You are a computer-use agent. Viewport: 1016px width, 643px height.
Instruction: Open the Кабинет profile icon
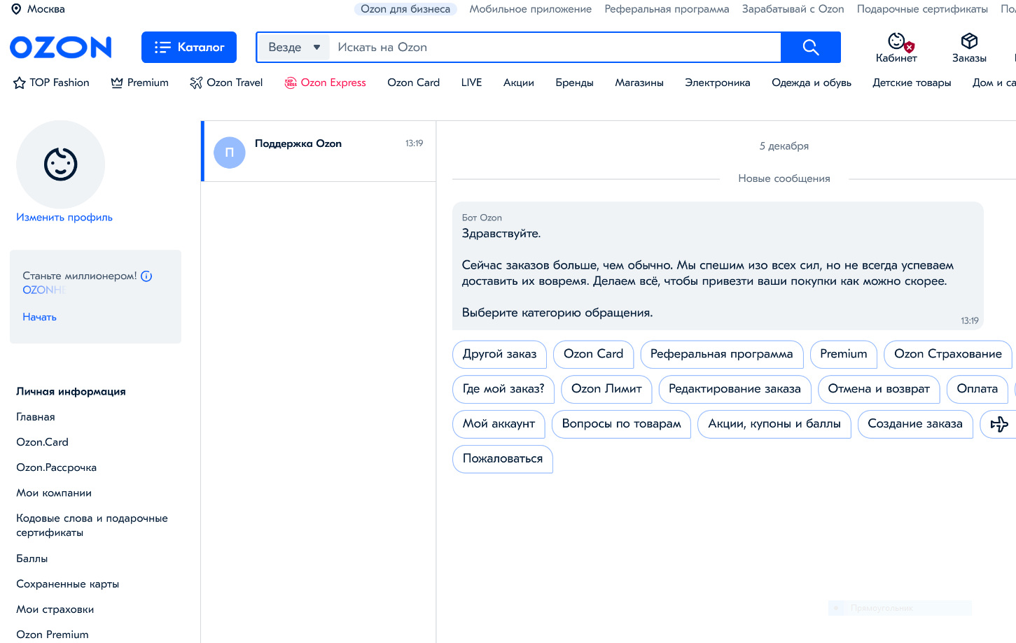pos(897,47)
